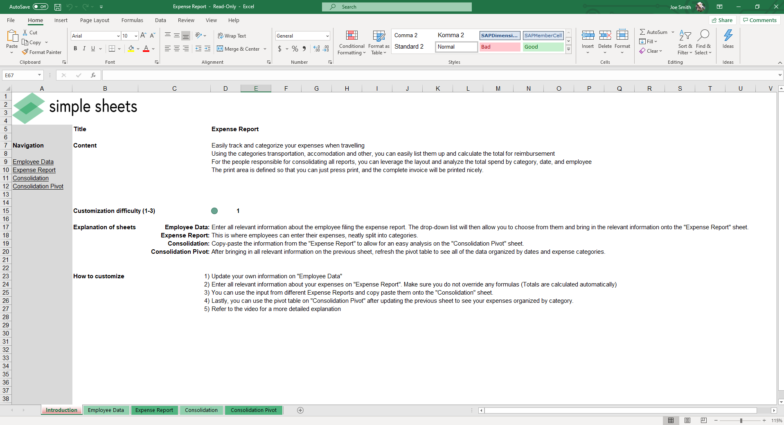This screenshot has height=425, width=784.
Task: Click the Borders icon
Action: pos(112,49)
